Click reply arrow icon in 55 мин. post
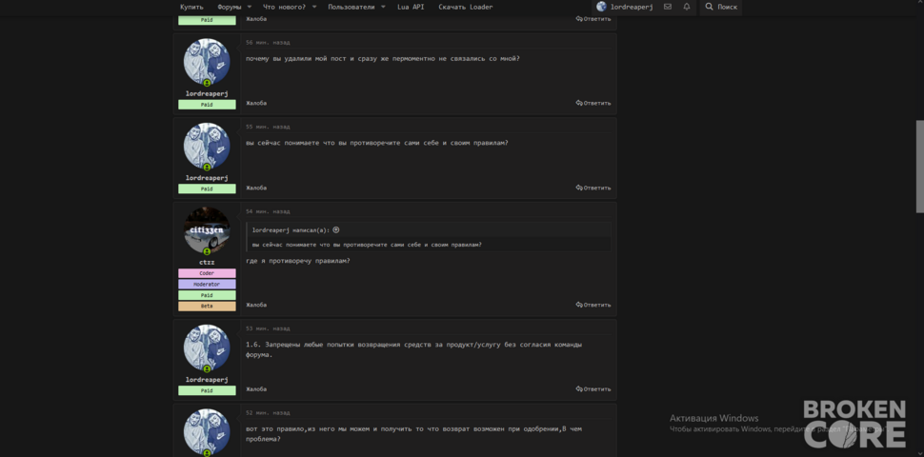Image resolution: width=924 pixels, height=457 pixels. tap(579, 188)
